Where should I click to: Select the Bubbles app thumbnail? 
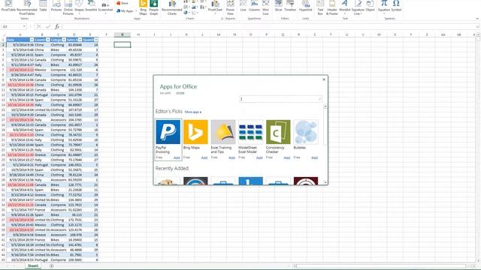tap(306, 132)
